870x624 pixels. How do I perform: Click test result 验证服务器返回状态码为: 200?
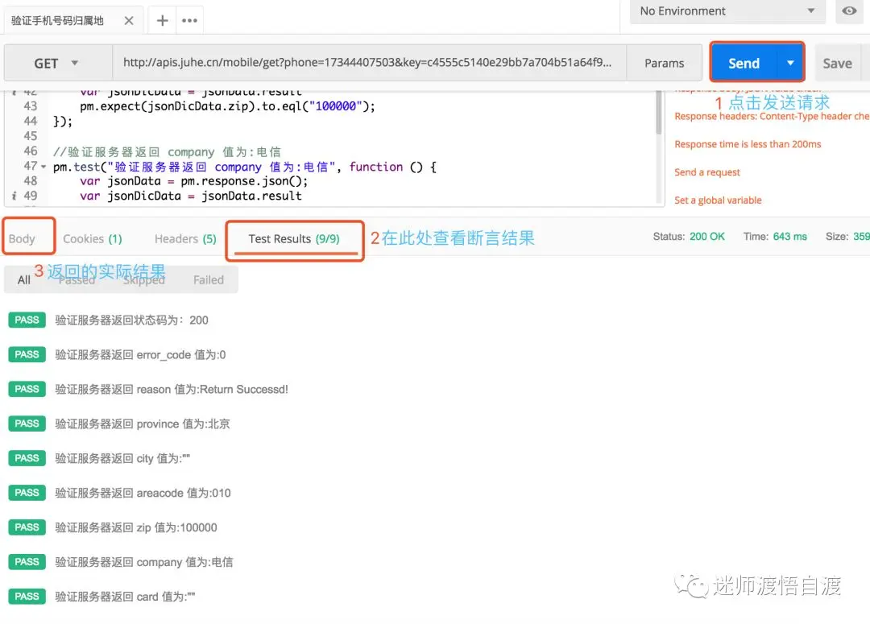click(131, 320)
